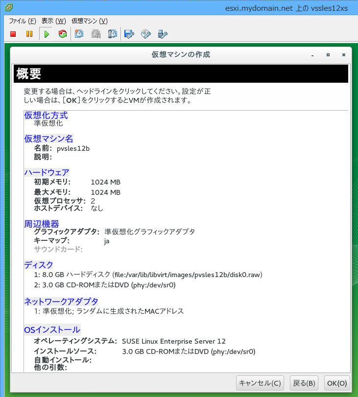Click the VM name value pvsles12b
This screenshot has height=397, width=358.
(73, 148)
